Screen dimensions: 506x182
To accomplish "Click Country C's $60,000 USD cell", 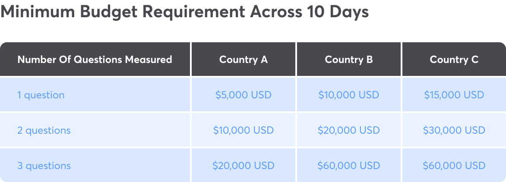I will tap(454, 166).
